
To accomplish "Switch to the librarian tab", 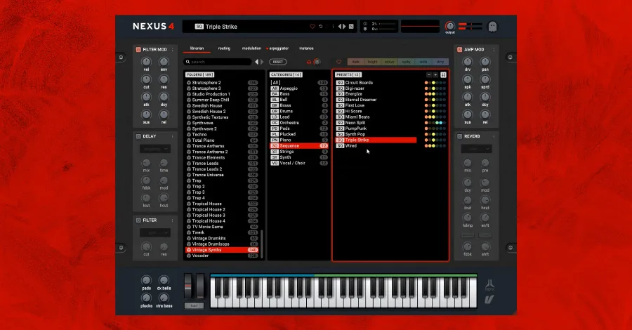I will pos(197,48).
